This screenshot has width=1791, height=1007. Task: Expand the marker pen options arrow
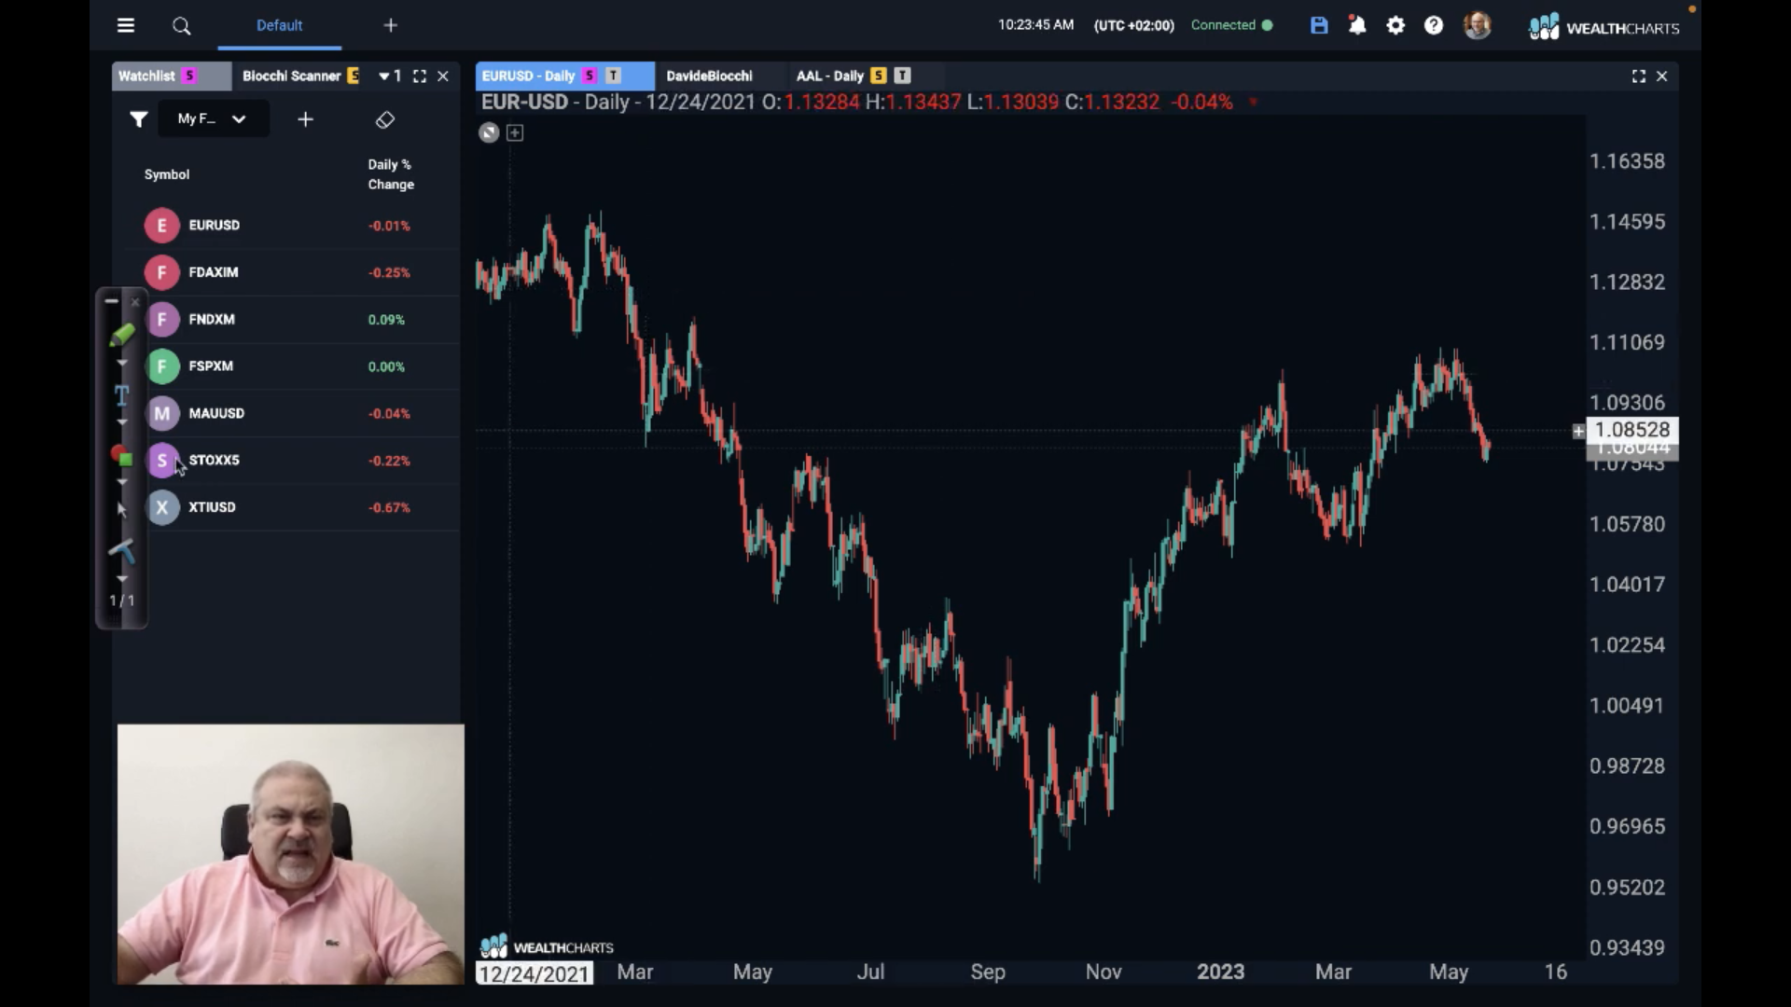tap(121, 363)
